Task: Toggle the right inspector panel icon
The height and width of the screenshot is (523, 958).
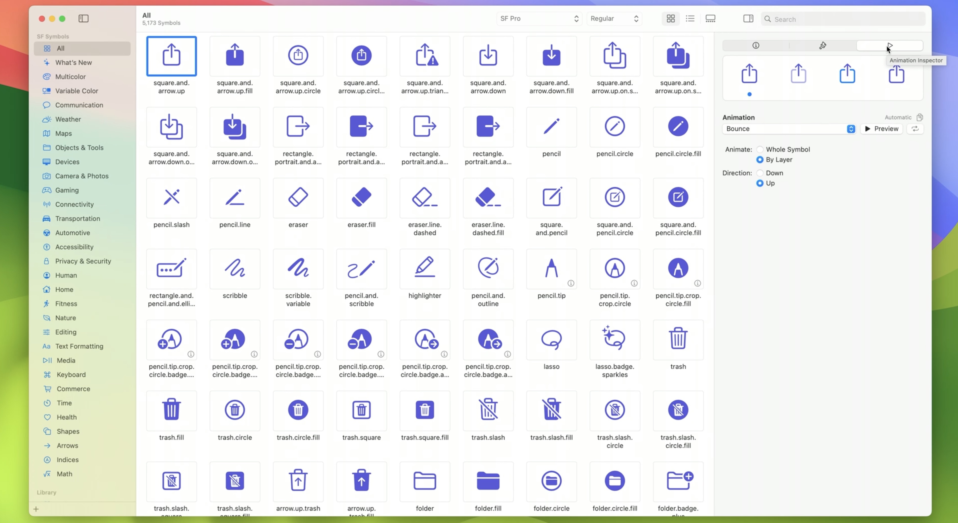Action: 748,18
